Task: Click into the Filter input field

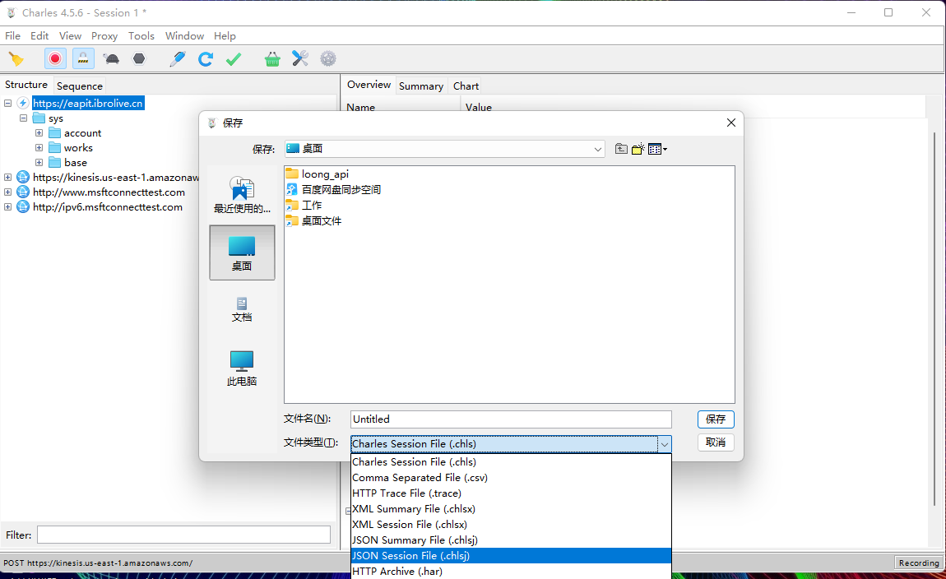Action: point(184,535)
